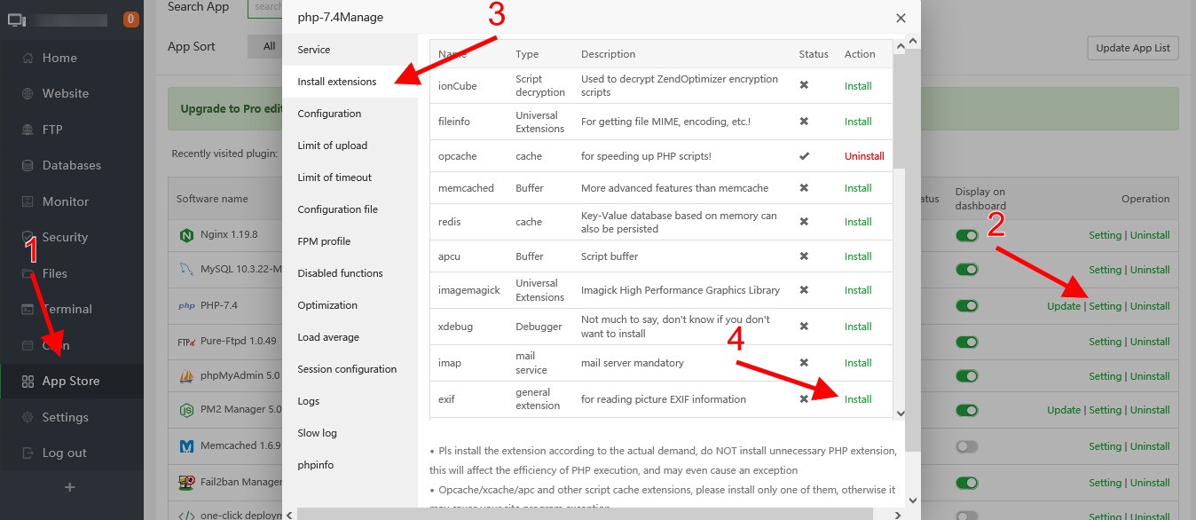Open the Slow log tab

(318, 432)
